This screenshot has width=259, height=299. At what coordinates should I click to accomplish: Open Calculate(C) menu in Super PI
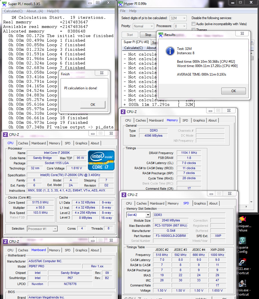13,11
